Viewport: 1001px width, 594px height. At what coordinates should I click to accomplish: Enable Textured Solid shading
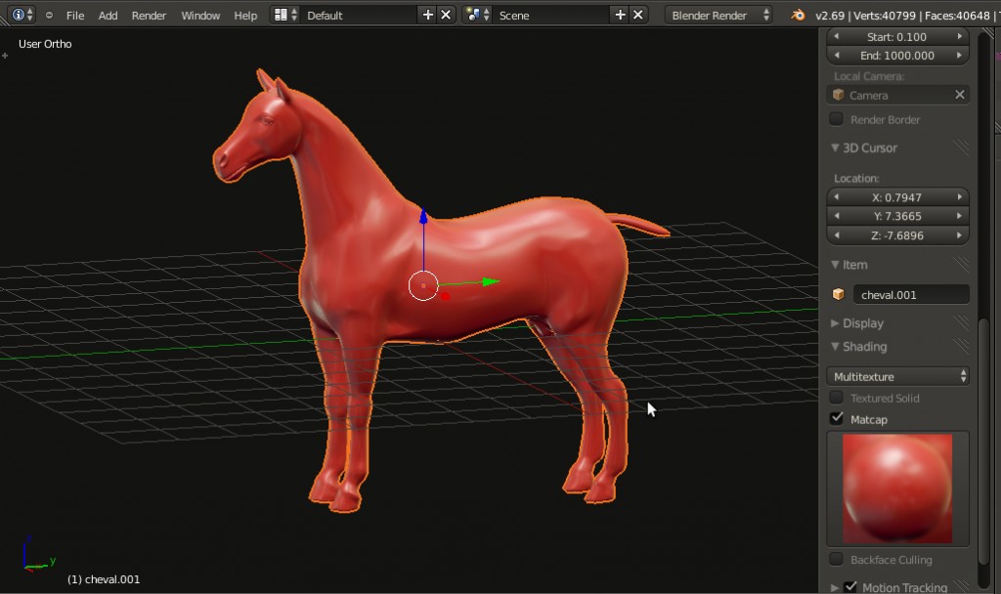pos(837,398)
